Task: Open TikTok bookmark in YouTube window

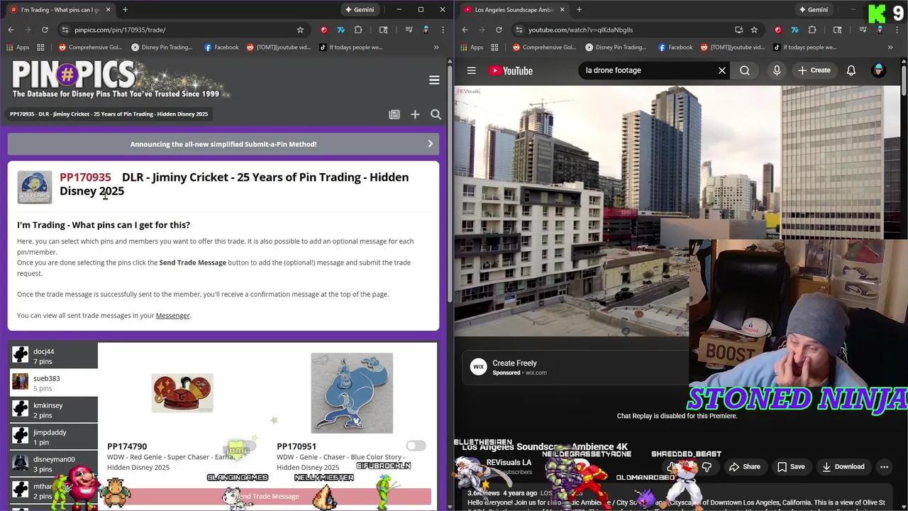Action: [x=805, y=48]
